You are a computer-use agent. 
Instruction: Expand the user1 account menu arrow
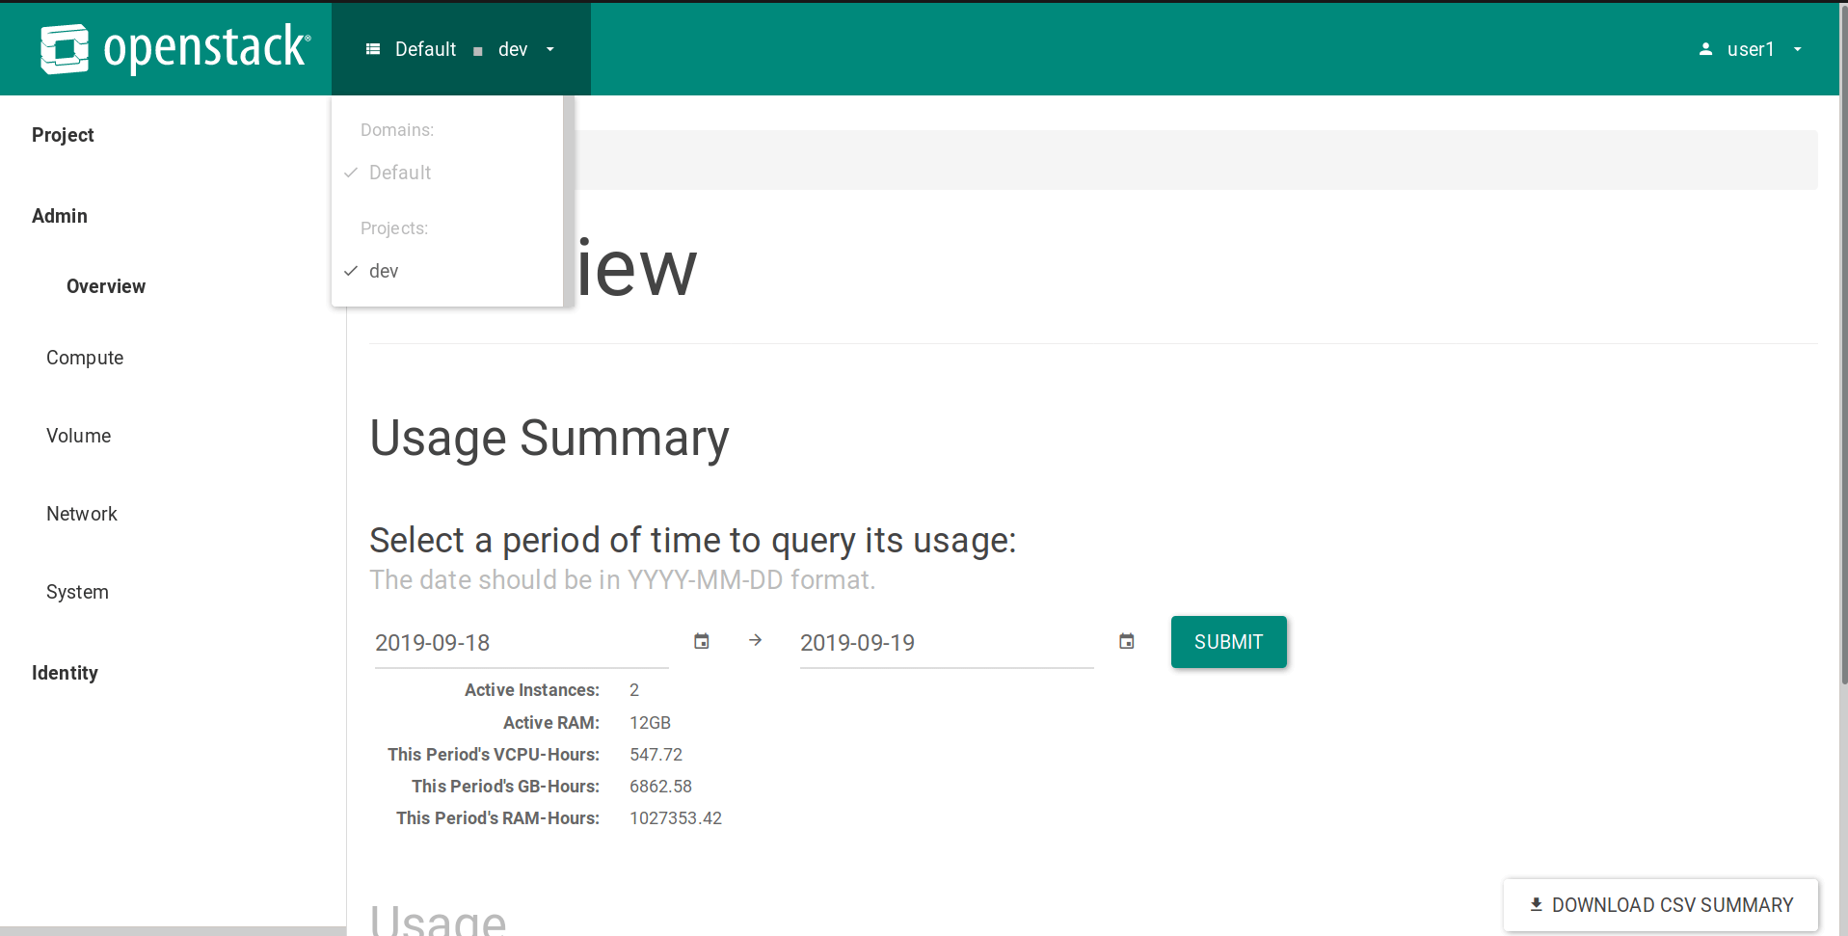[x=1797, y=49]
